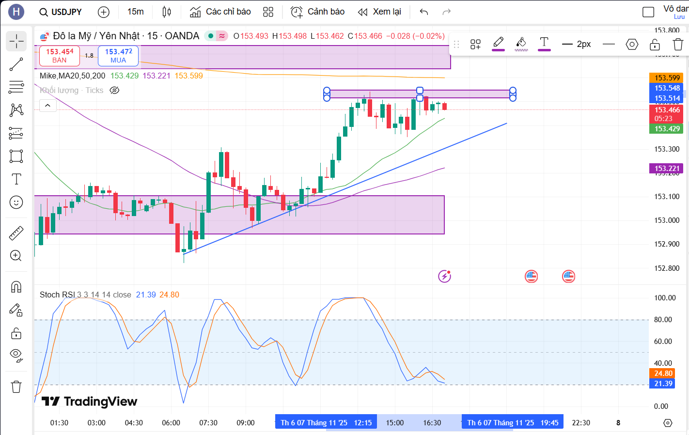Click the blue MUA buy button
The width and height of the screenshot is (689, 435).
pyautogui.click(x=118, y=56)
